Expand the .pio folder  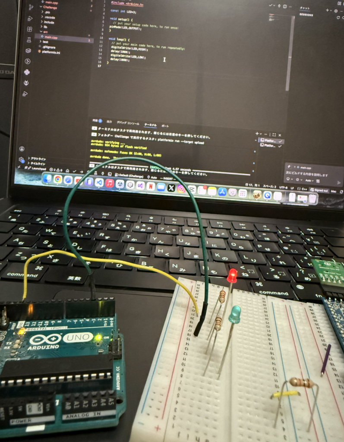coord(47,12)
